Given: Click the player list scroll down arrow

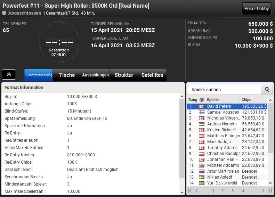Looking at the screenshot, I should point(270,183).
